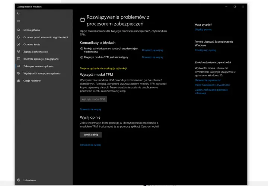Open Pulpit nawigacyjny prywatności link
The height and width of the screenshot is (186, 268).
[x=212, y=85]
